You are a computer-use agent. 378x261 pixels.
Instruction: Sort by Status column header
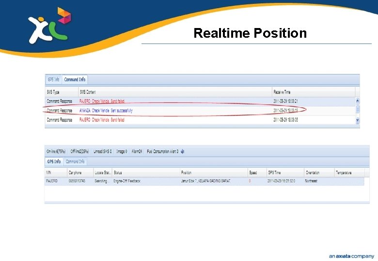[x=146, y=173]
